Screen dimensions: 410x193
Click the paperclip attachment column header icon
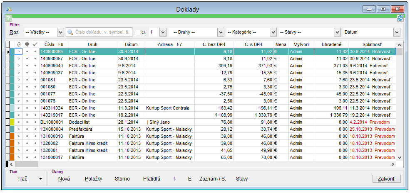click(x=19, y=44)
